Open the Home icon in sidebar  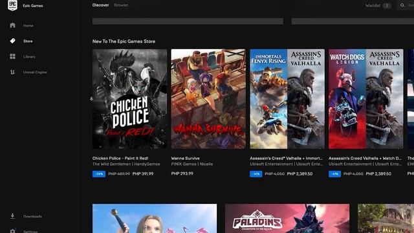pyautogui.click(x=12, y=25)
